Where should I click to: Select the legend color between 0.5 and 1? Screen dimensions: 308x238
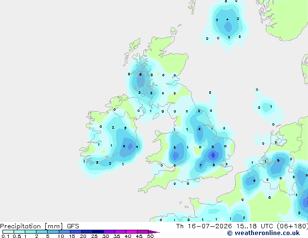[x=19, y=232]
